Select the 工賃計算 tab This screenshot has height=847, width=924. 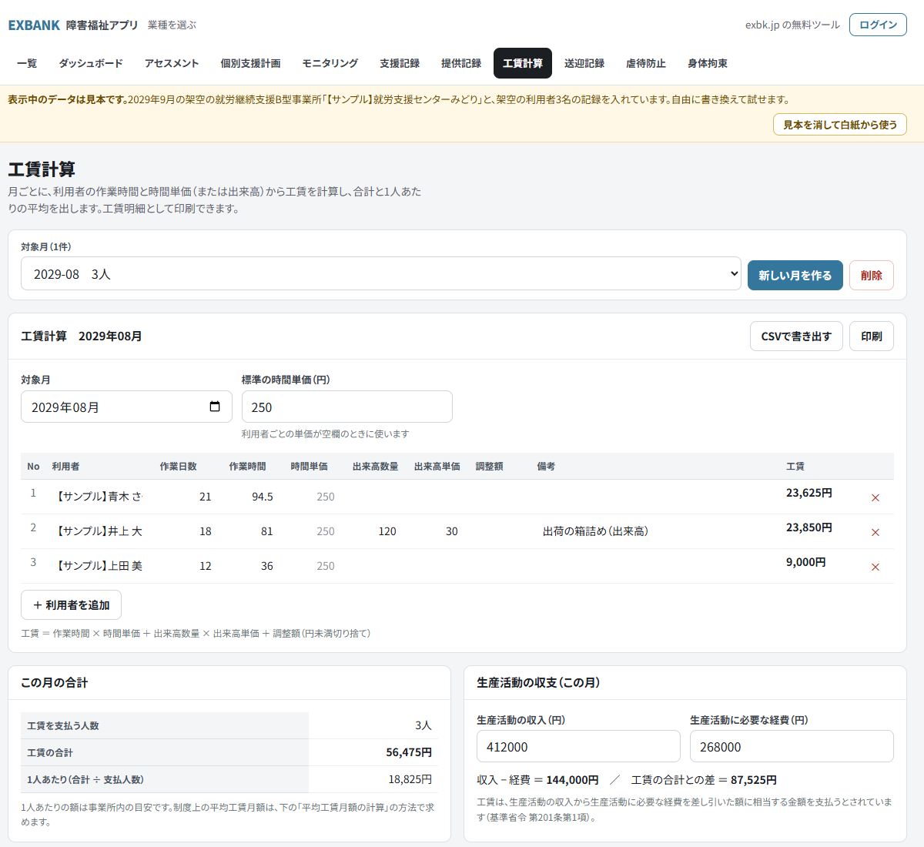[523, 63]
